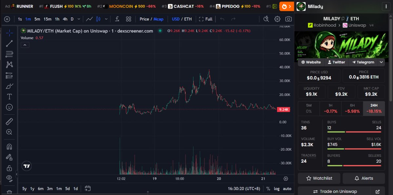393x195 pixels.
Task: Select the 5m timeframe
Action: (x=37, y=19)
